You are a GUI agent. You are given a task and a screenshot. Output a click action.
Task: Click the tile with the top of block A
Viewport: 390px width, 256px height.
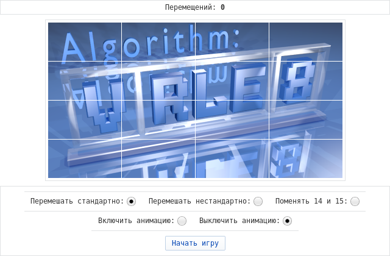(158, 81)
